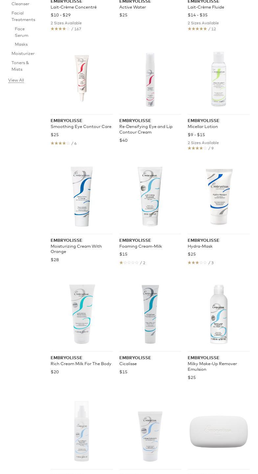Open Smoothing Eye Contour Care product image
The width and height of the screenshot is (258, 474).
pos(82,78)
